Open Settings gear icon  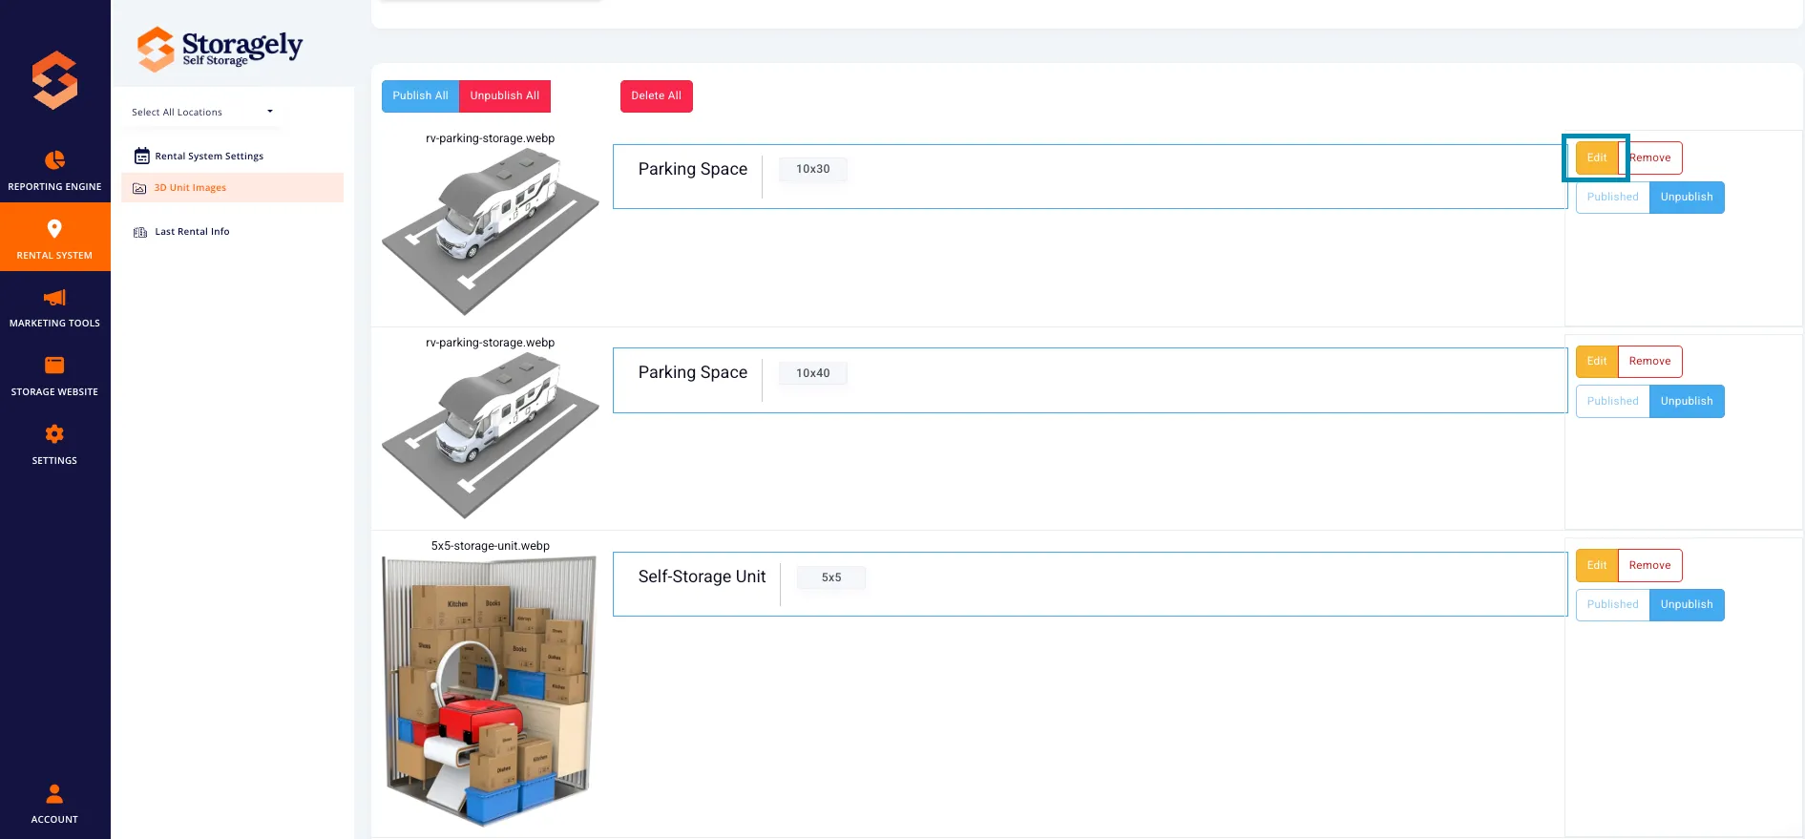point(54,434)
